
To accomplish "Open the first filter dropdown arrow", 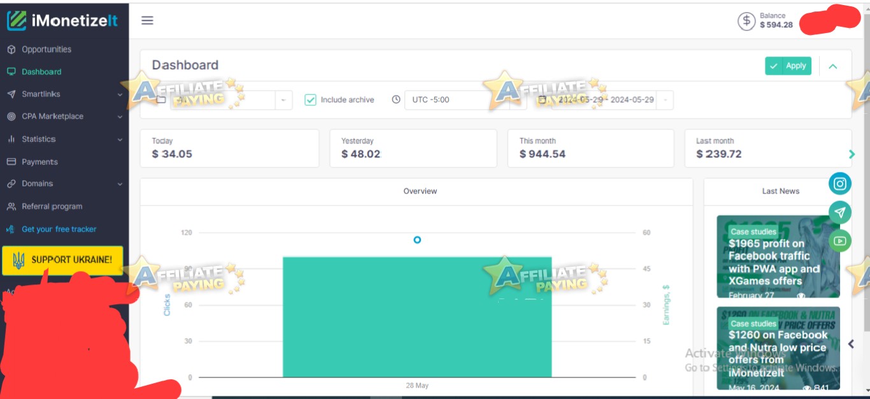I will pyautogui.click(x=283, y=100).
